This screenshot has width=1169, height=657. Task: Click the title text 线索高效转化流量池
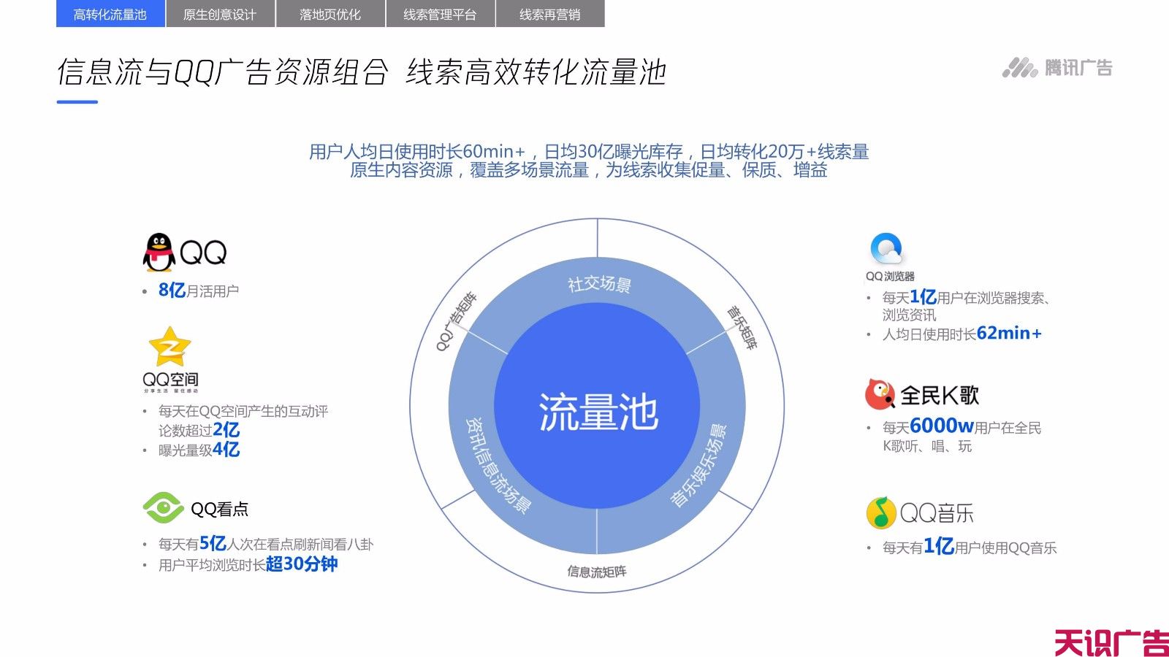(536, 72)
